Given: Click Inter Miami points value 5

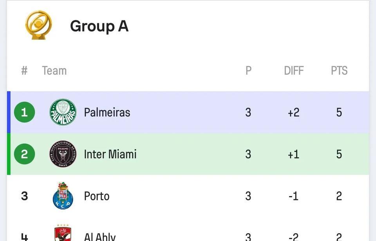Looking at the screenshot, I should point(339,154).
